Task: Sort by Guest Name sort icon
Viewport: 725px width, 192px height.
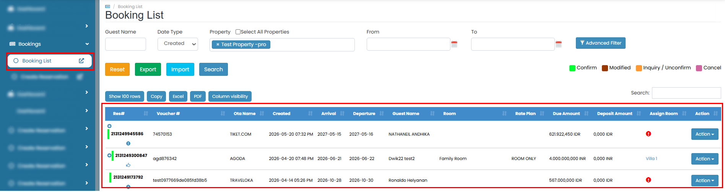Action: point(432,114)
